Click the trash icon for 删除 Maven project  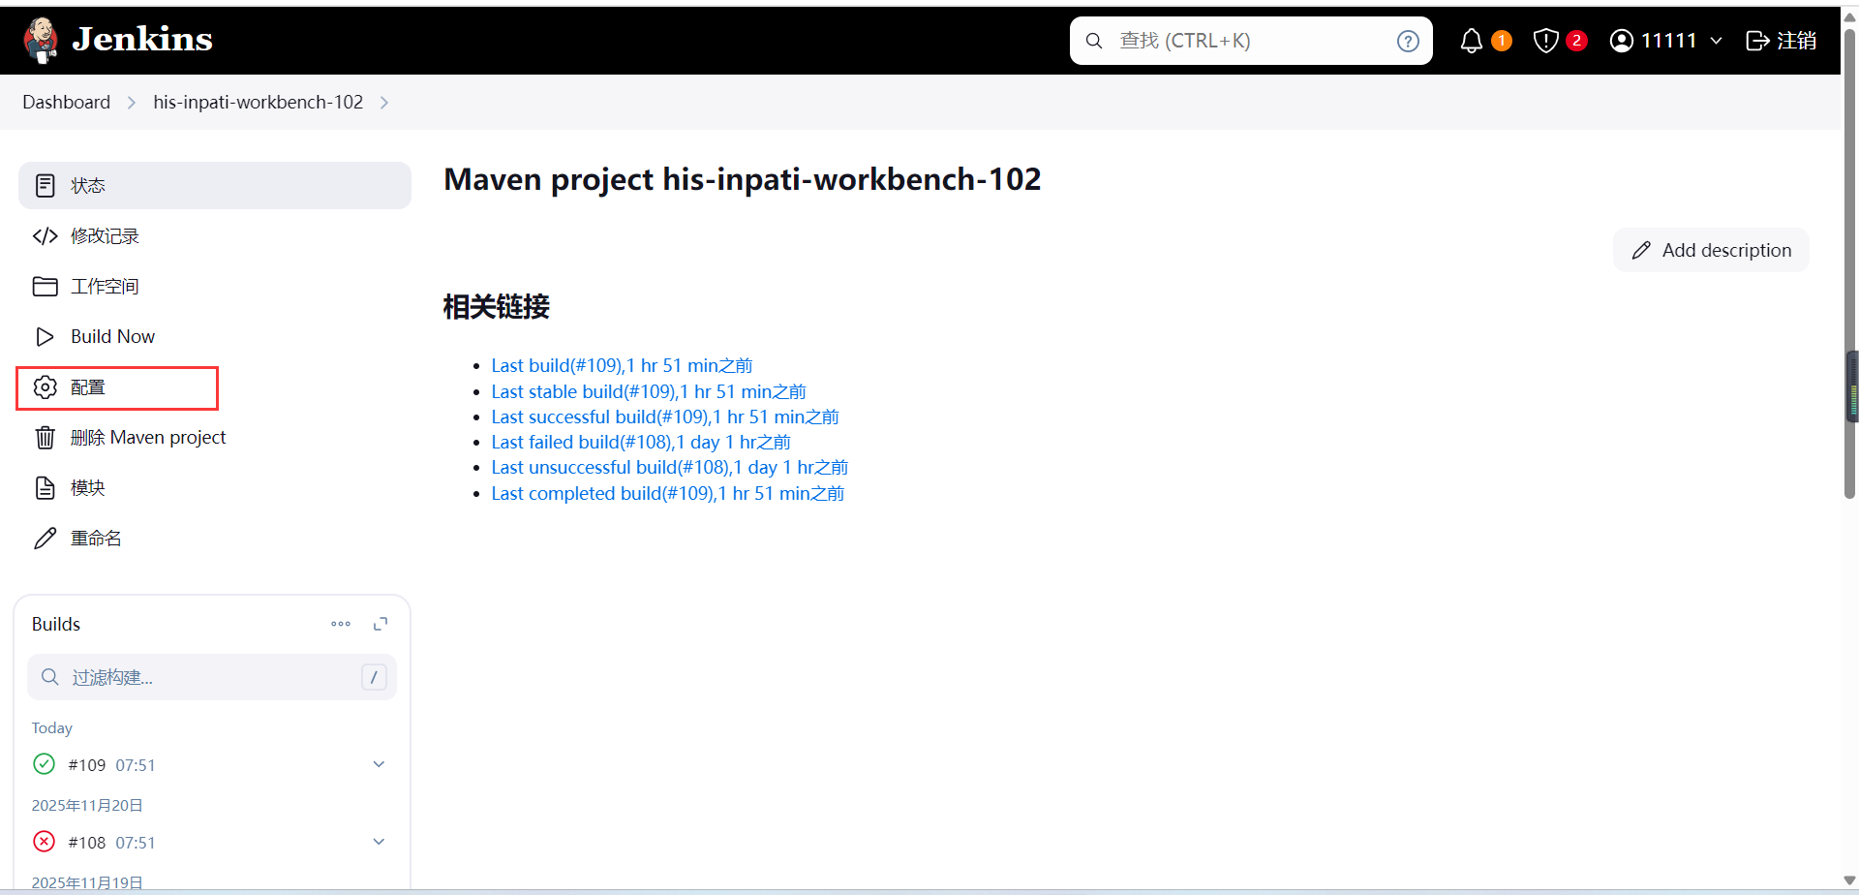tap(45, 437)
